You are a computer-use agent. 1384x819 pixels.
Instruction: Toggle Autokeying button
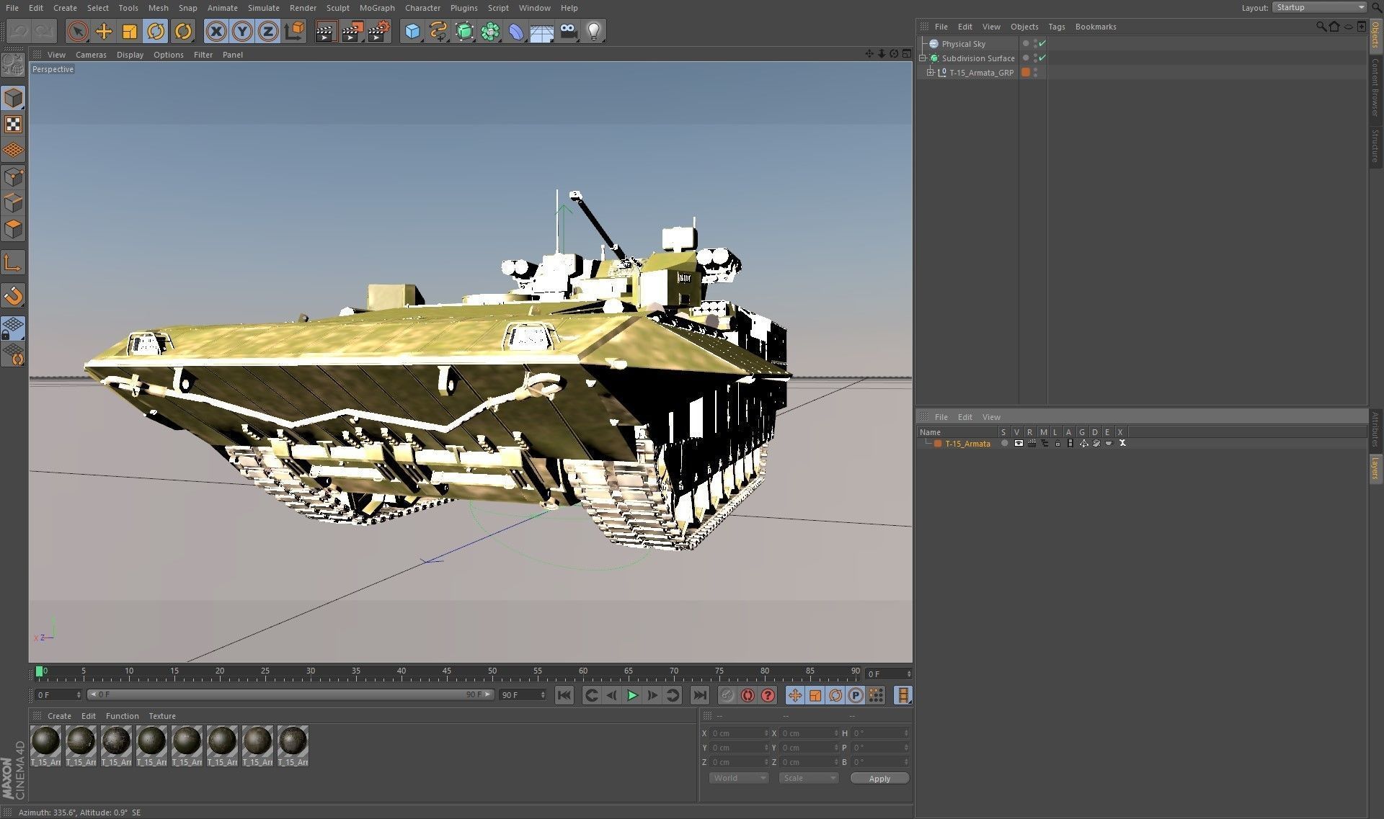[x=748, y=695]
